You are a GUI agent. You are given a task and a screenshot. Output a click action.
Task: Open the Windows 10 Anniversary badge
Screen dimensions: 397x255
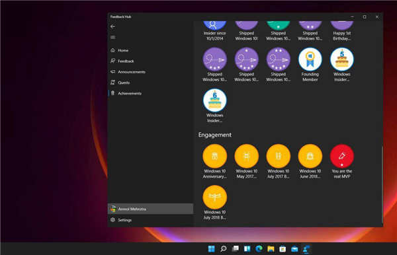(214, 162)
